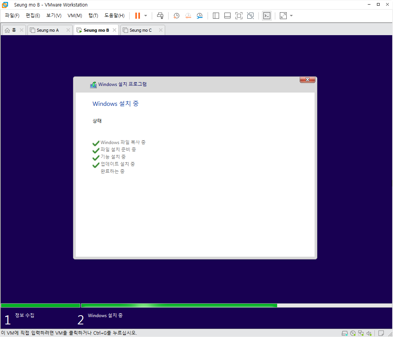393x337 pixels.
Task: Open the 편집(E) menu
Action: click(33, 16)
